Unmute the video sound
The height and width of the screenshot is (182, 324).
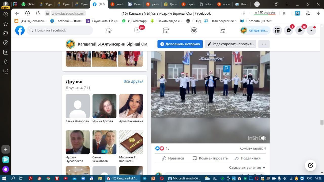[263, 138]
